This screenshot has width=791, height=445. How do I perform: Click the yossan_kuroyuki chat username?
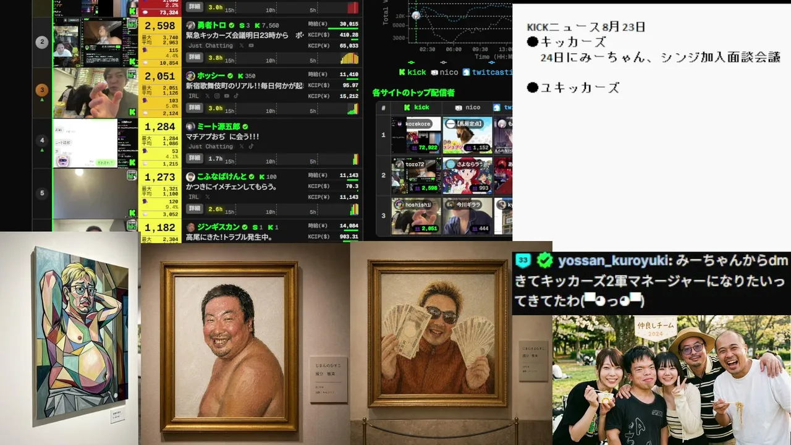(x=614, y=261)
